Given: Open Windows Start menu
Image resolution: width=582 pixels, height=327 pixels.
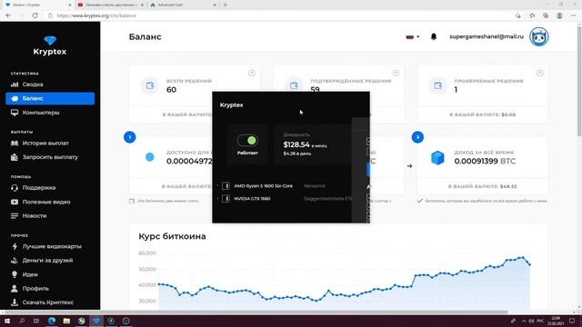Looking at the screenshot, I should point(7,321).
